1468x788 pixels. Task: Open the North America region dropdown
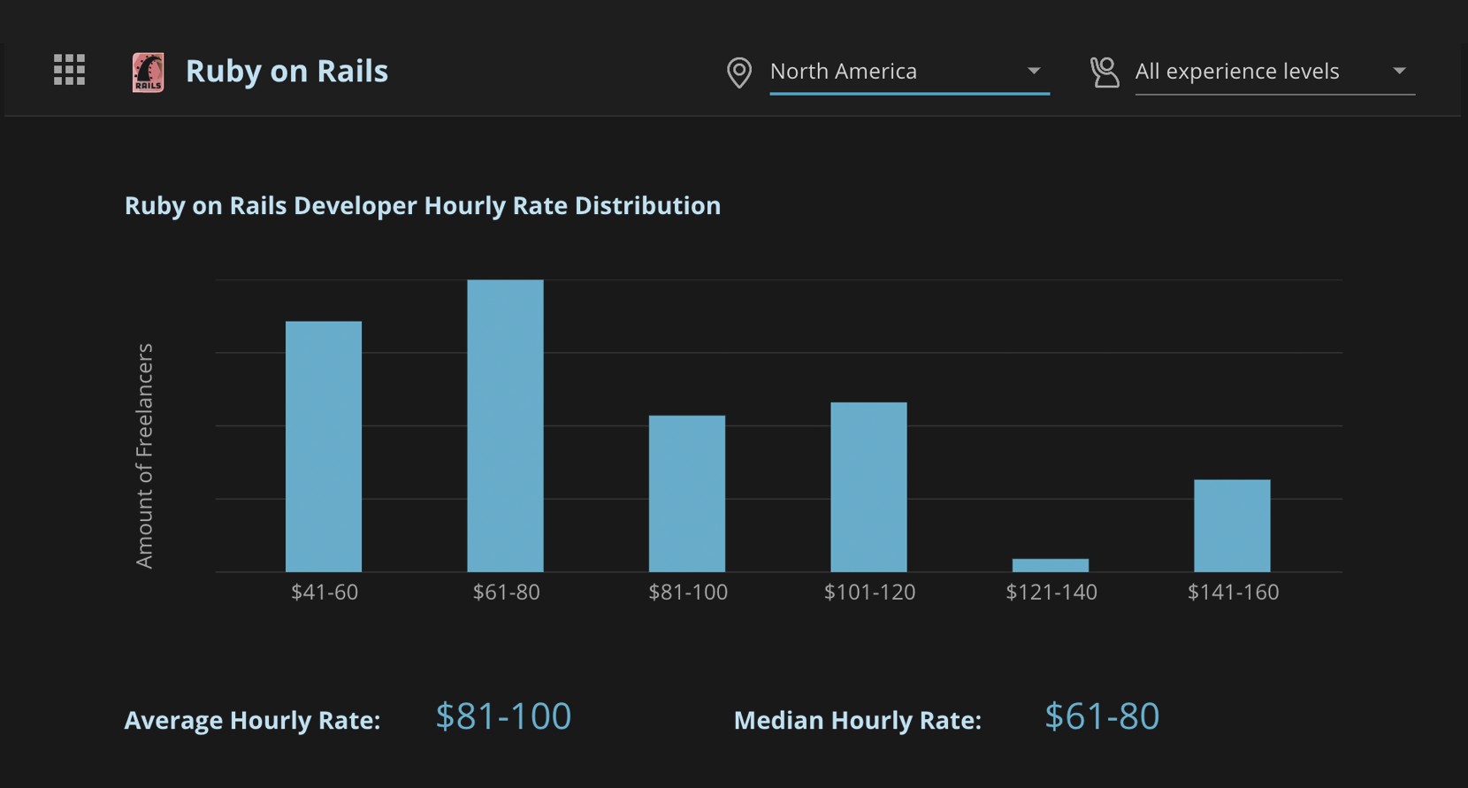point(909,72)
